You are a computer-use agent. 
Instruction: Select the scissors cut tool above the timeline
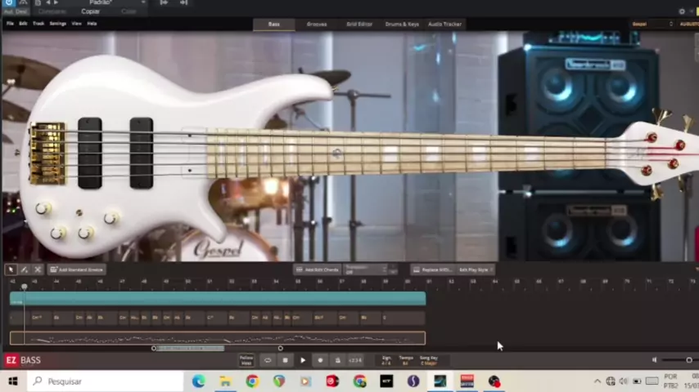pyautogui.click(x=38, y=269)
